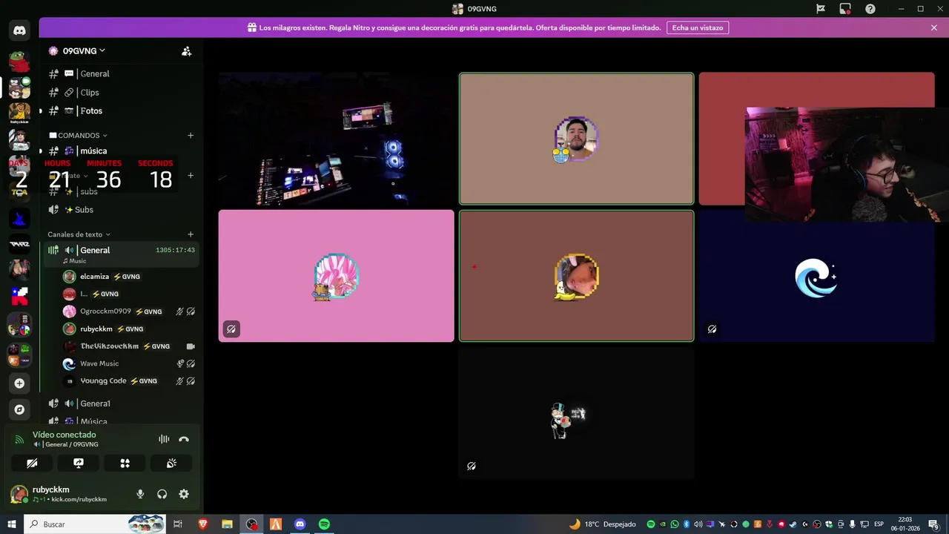949x534 pixels.
Task: Collapse 'Canales de texto' category
Action: [x=79, y=234]
